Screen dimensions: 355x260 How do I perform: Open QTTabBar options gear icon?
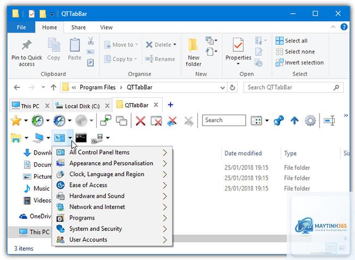click(x=310, y=121)
